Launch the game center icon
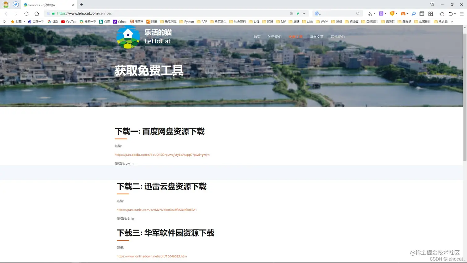Screen dimensions: 467x263 404,14
